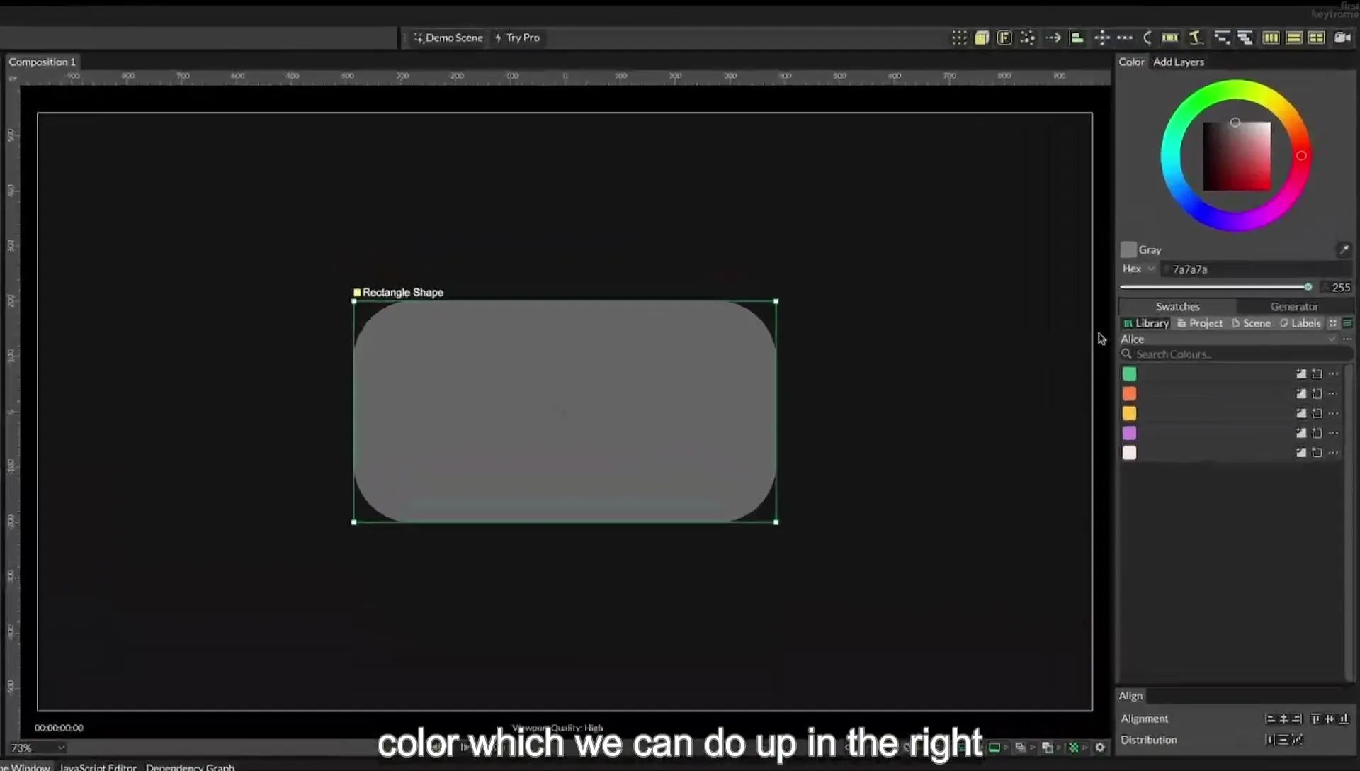Select the Project swatches tab

1200,323
